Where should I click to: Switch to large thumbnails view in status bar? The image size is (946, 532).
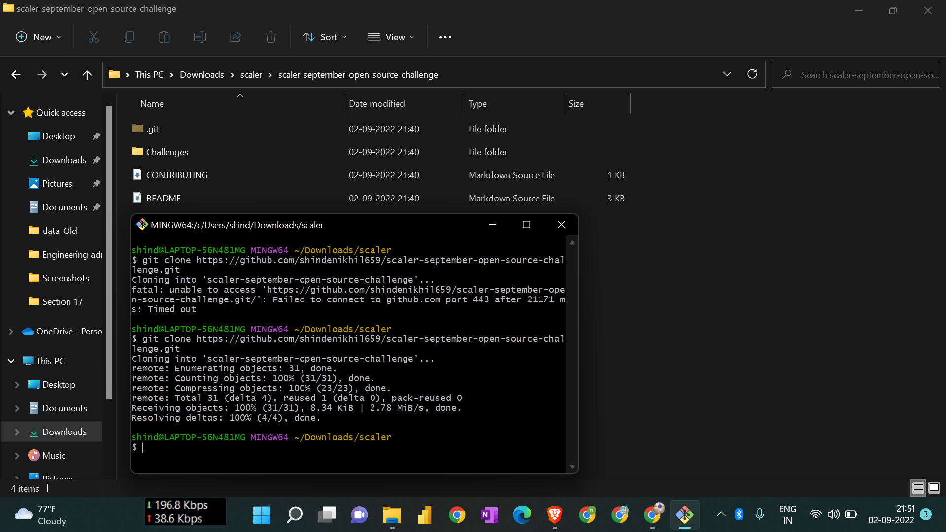(934, 488)
